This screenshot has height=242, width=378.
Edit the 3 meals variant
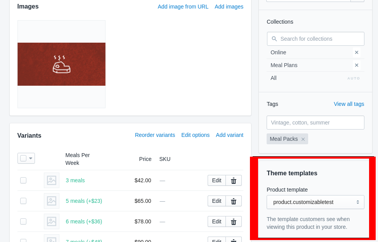tap(216, 180)
